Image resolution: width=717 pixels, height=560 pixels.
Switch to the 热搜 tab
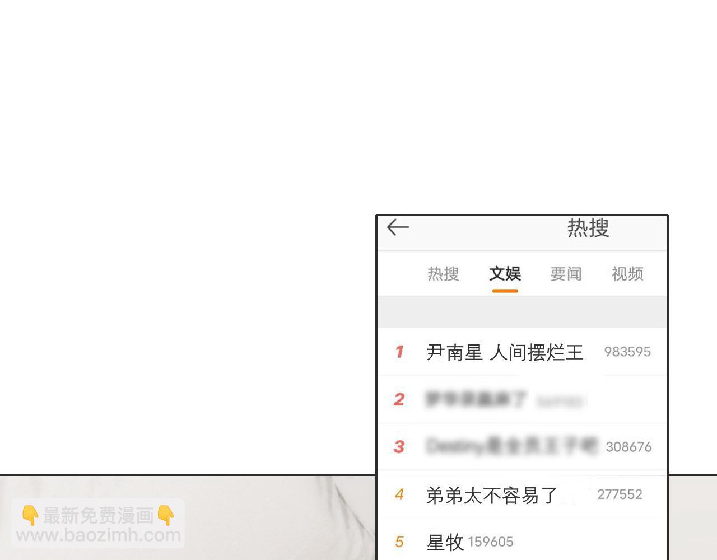click(443, 274)
